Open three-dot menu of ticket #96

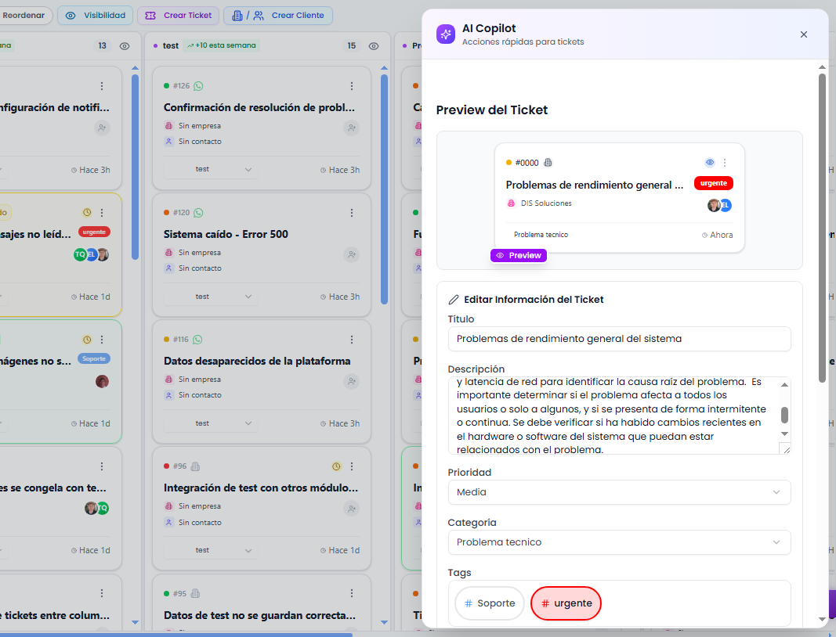tap(351, 466)
